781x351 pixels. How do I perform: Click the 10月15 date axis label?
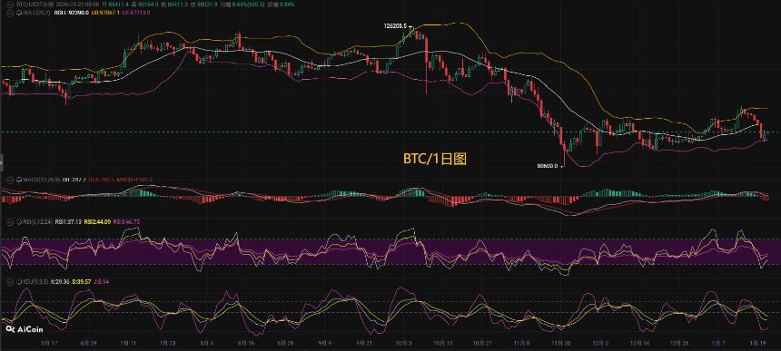(443, 343)
